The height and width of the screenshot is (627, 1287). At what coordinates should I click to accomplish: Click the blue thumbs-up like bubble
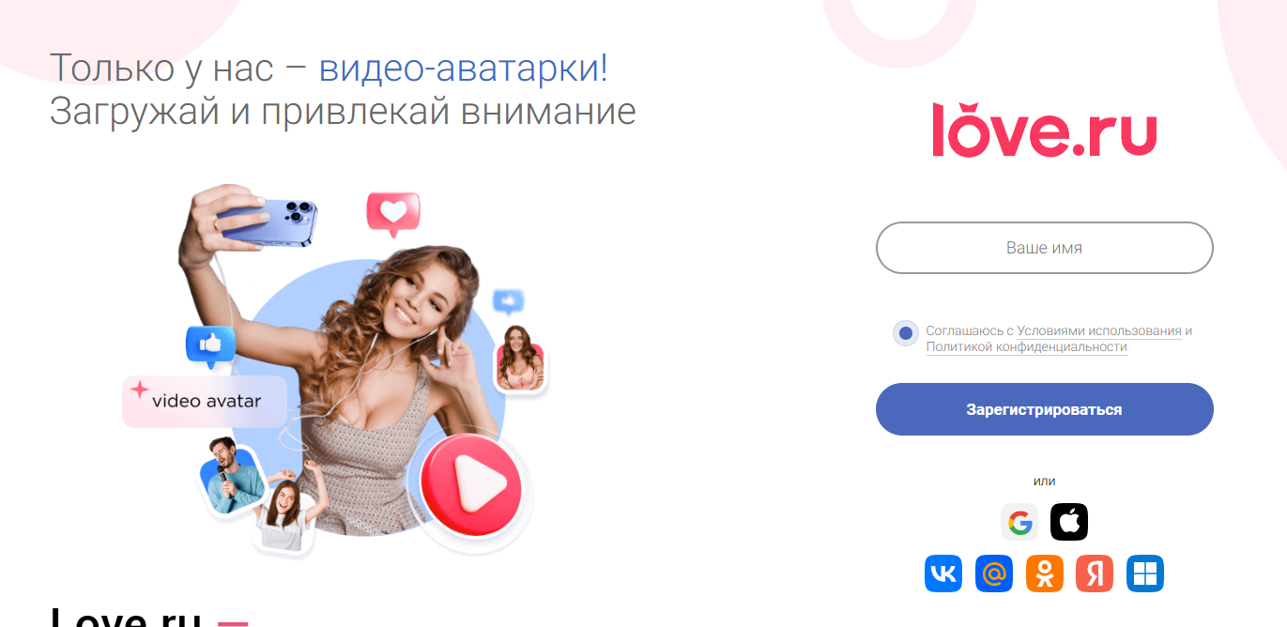(209, 346)
